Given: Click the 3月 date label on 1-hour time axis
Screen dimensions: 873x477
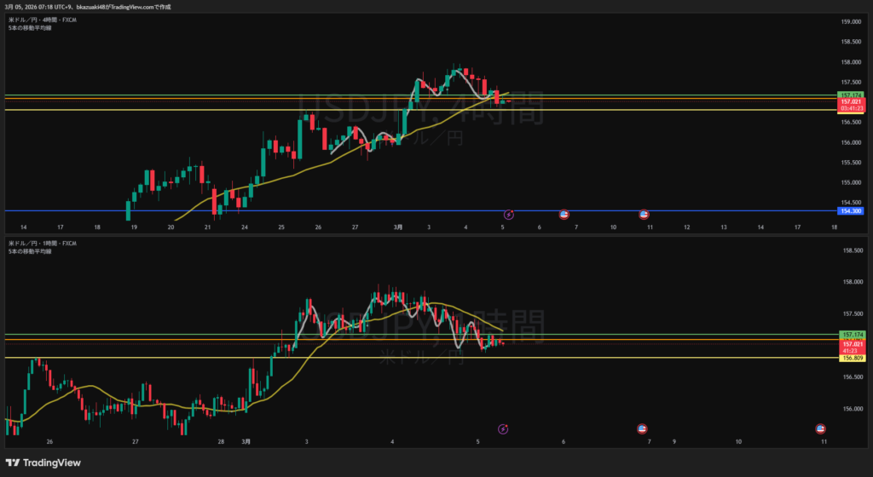Looking at the screenshot, I should tap(246, 442).
